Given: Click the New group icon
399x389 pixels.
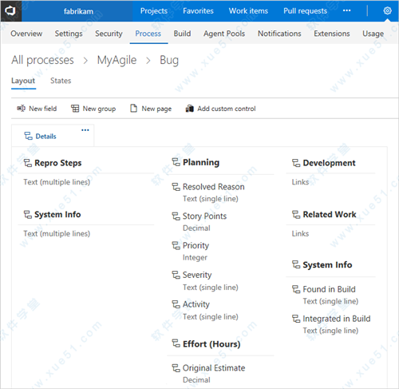Looking at the screenshot, I should pyautogui.click(x=75, y=109).
